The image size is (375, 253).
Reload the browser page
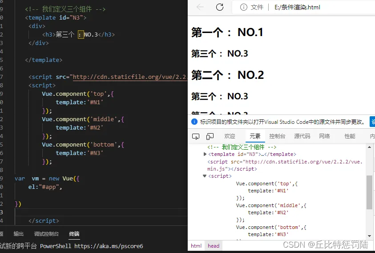220,7
